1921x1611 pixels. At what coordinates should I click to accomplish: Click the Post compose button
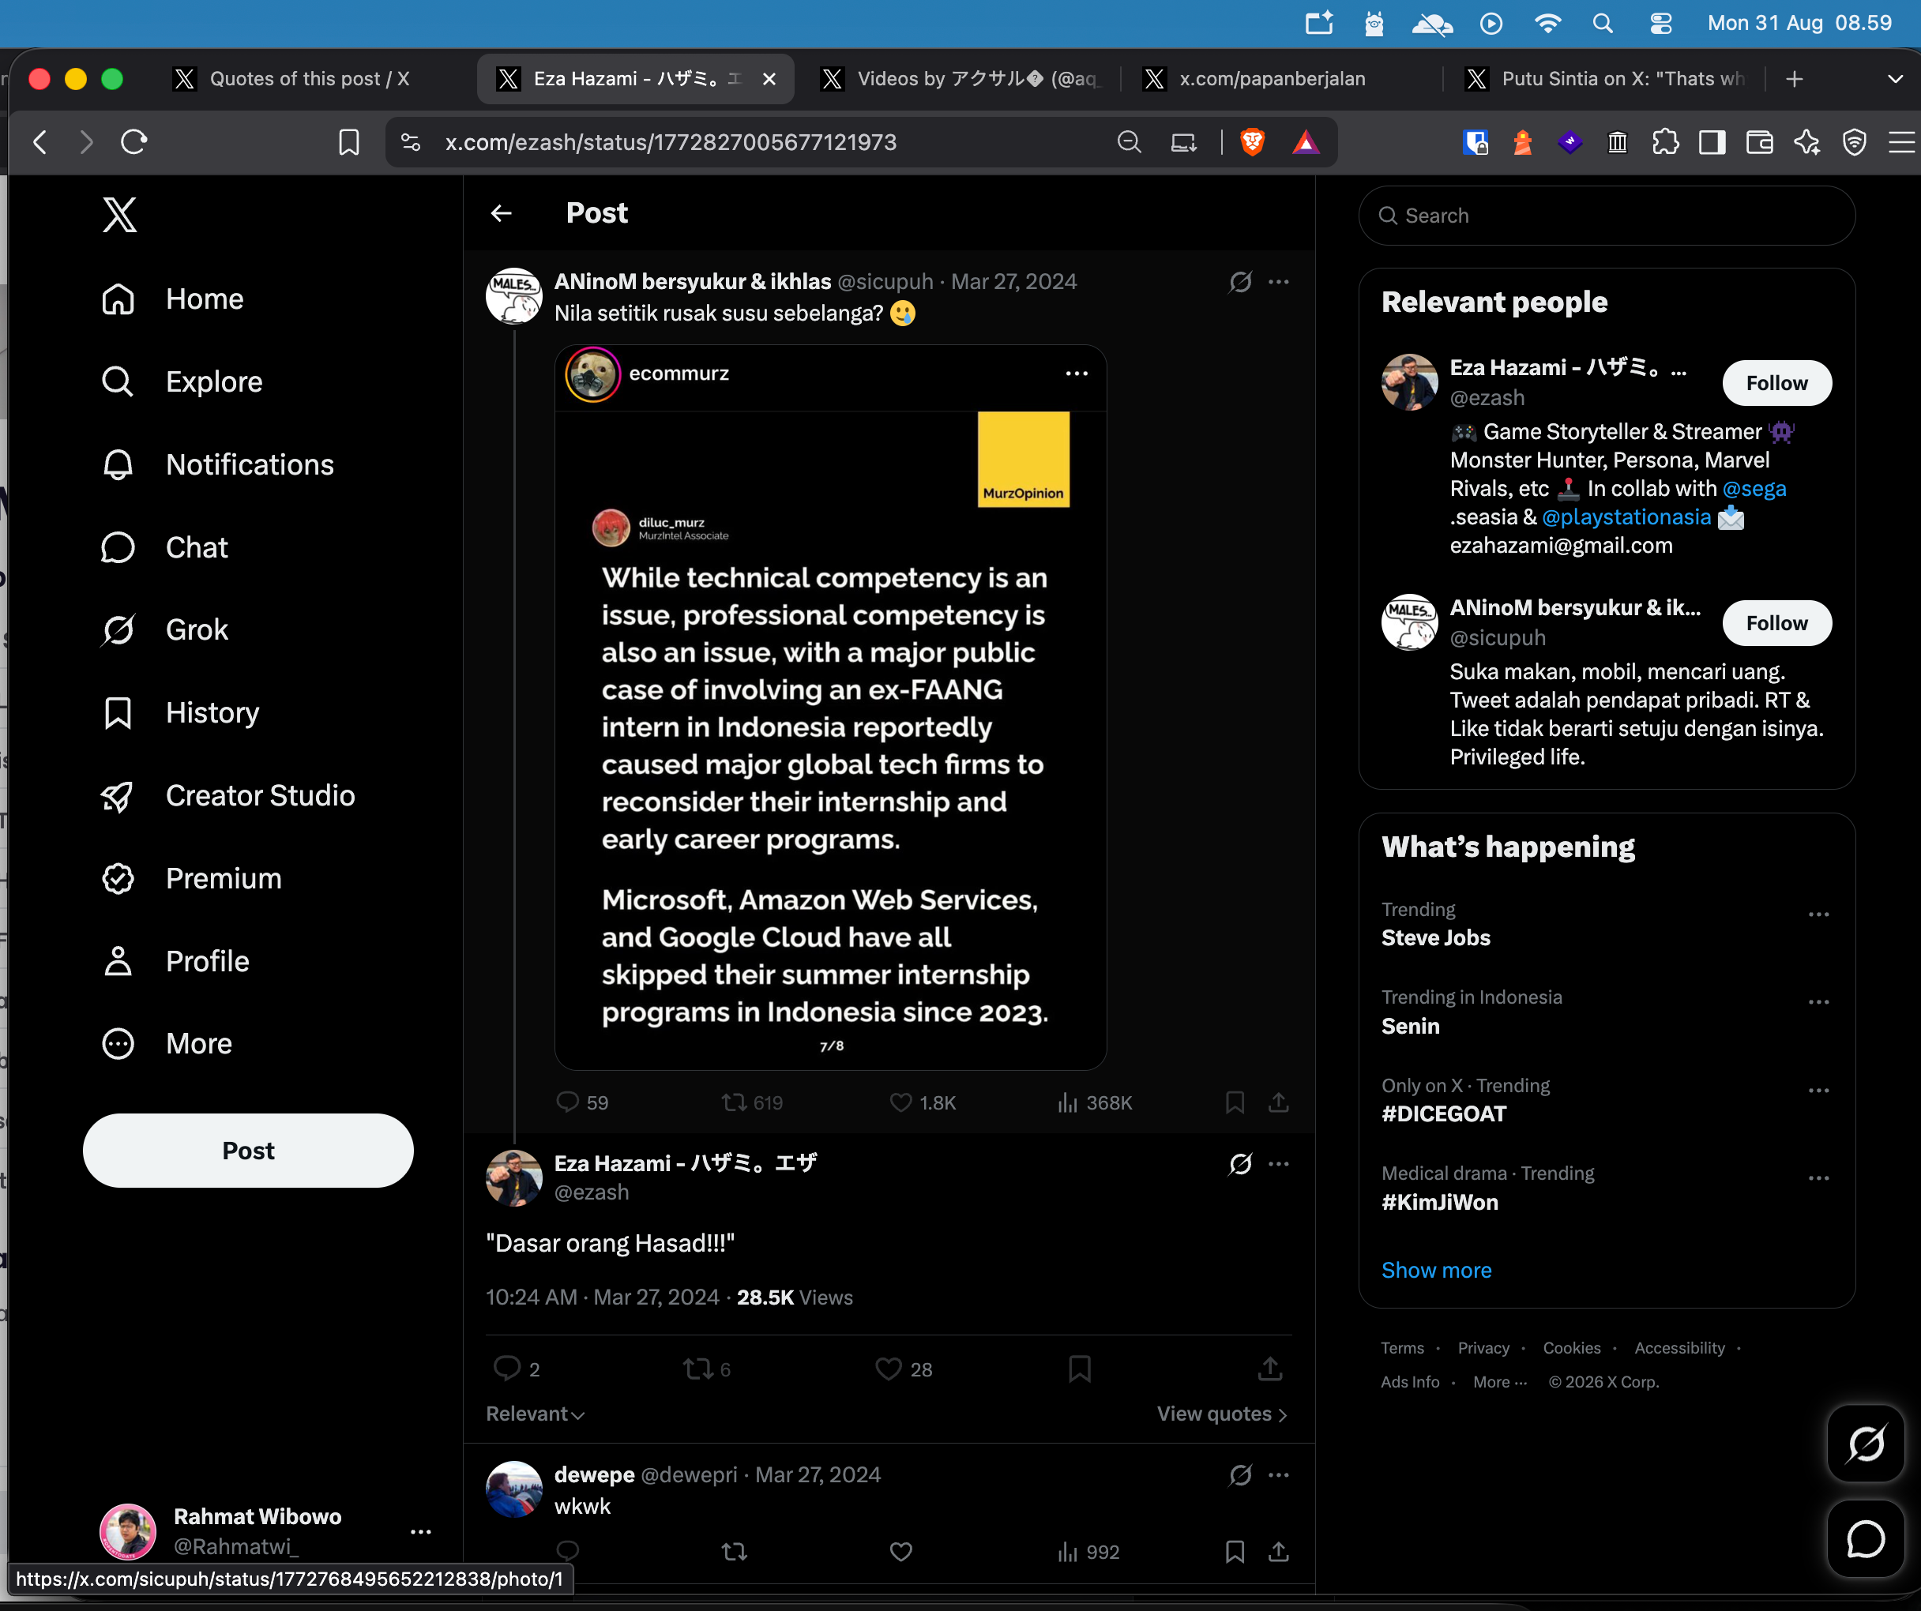tap(248, 1151)
